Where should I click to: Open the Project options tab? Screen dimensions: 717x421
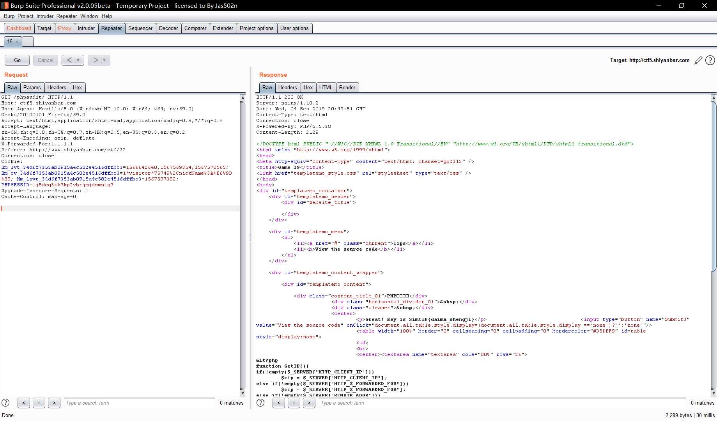point(257,28)
